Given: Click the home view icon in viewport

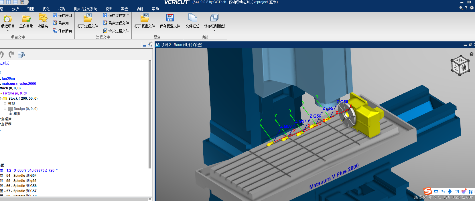Looking at the screenshot, I should coord(472,54).
